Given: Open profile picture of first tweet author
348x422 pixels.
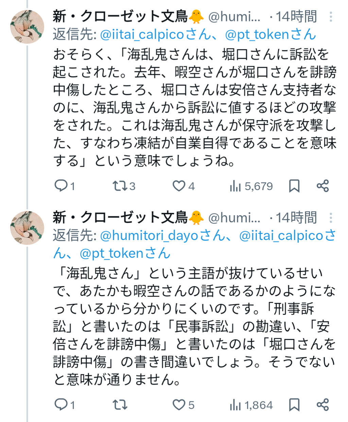Looking at the screenshot, I should point(27,27).
